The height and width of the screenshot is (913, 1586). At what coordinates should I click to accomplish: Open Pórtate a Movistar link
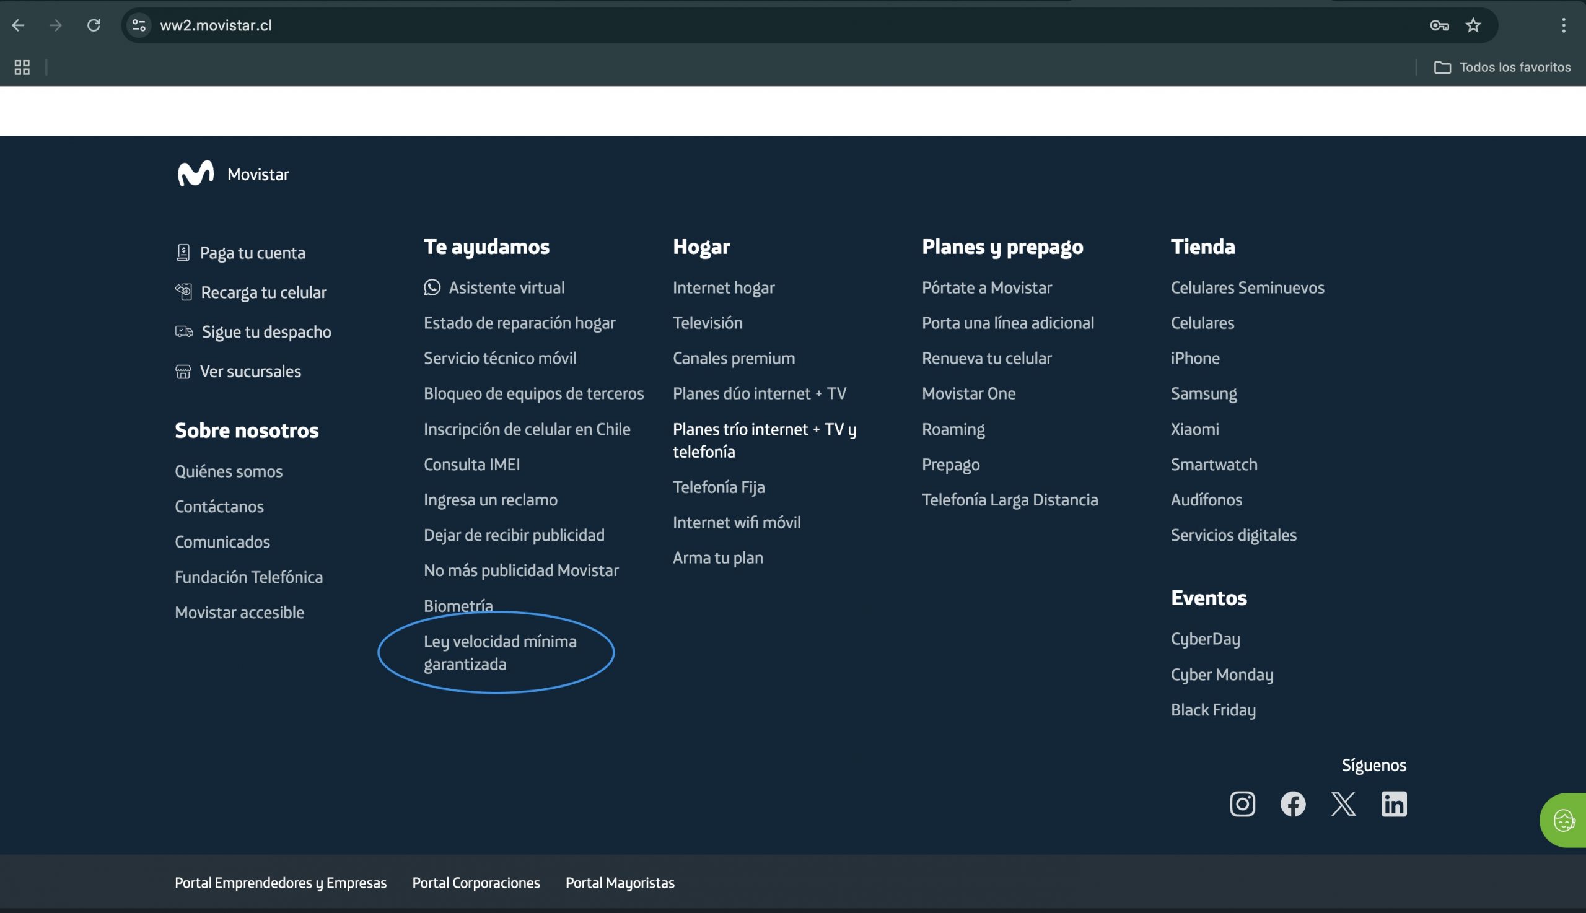pos(987,287)
